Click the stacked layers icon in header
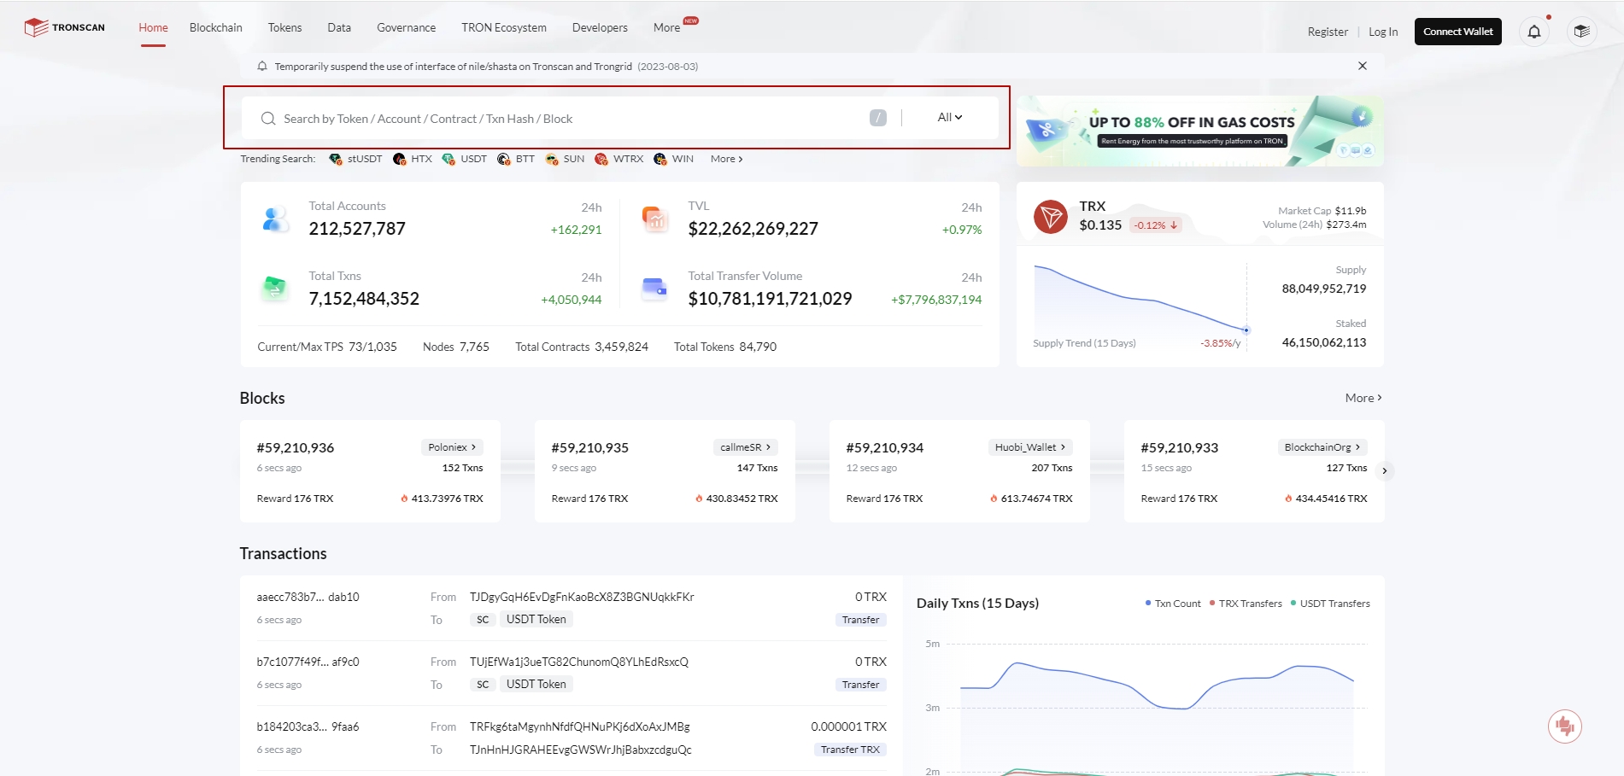 coord(1582,32)
